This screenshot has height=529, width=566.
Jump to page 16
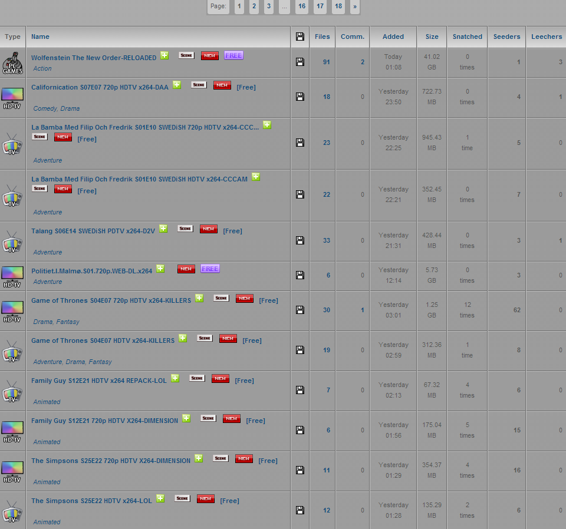pyautogui.click(x=302, y=6)
